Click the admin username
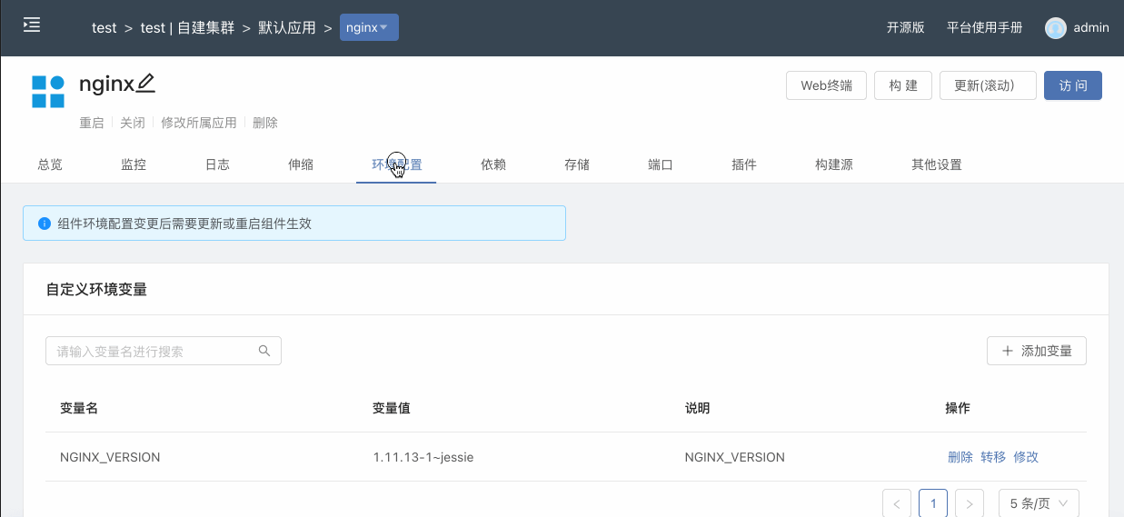This screenshot has height=517, width=1124. pos(1091,27)
